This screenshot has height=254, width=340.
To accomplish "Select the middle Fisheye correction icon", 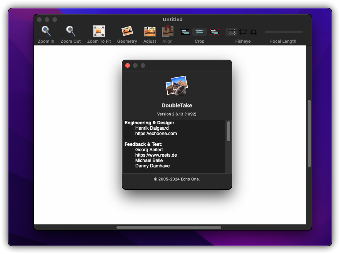I will (x=243, y=32).
